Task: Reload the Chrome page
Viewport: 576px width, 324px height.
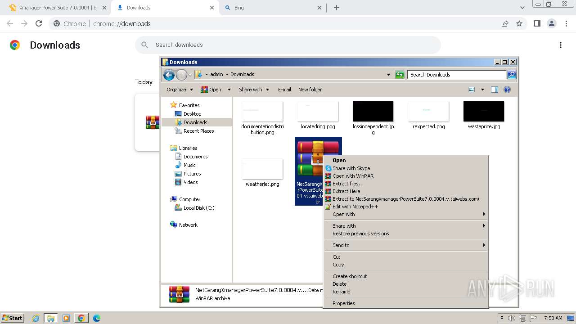Action: [x=39, y=23]
